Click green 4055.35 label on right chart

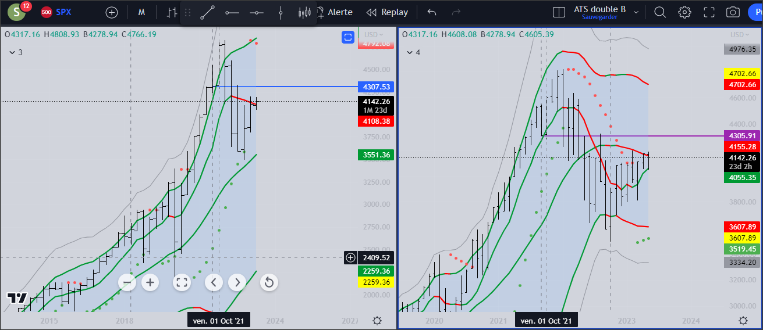click(x=742, y=177)
